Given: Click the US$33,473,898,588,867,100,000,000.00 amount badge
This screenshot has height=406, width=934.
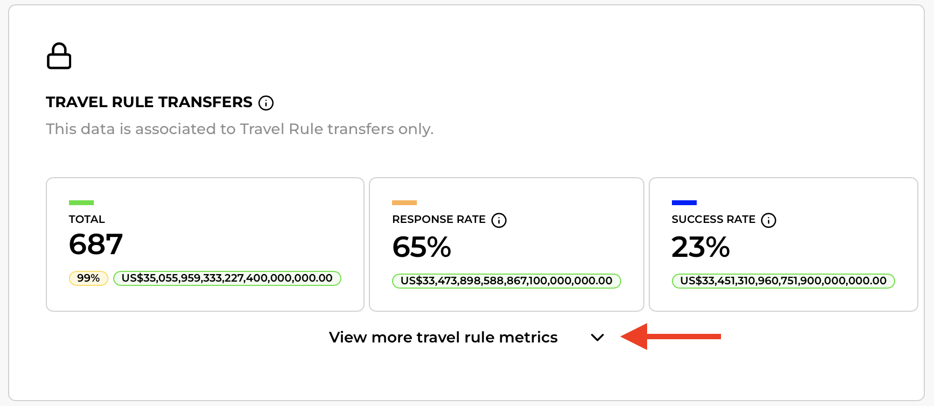Looking at the screenshot, I should pyautogui.click(x=506, y=281).
